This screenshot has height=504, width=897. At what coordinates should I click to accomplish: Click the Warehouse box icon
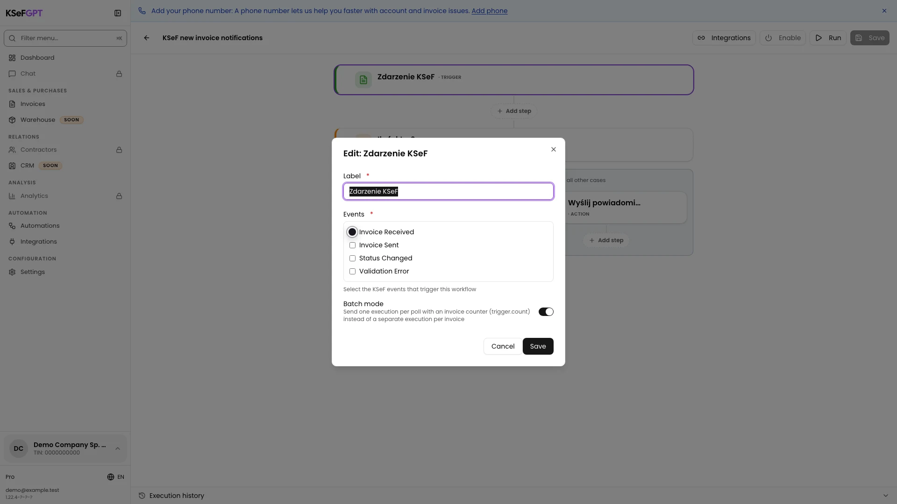tap(12, 120)
